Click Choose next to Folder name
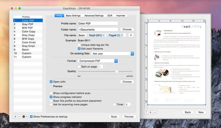 [127, 29]
